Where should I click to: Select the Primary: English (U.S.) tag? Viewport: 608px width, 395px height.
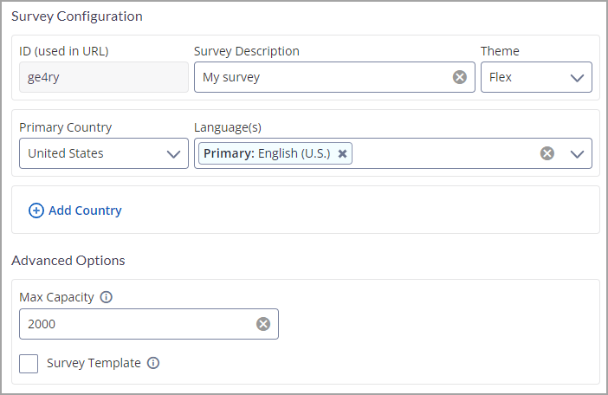coord(267,153)
